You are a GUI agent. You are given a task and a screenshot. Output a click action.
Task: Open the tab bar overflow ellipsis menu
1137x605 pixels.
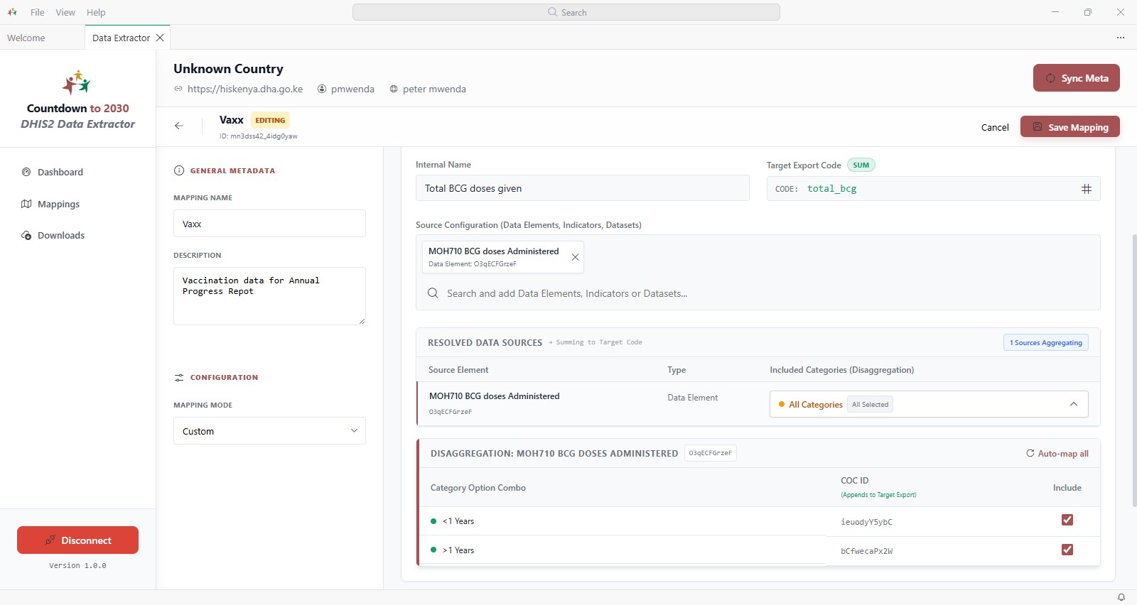click(1120, 38)
